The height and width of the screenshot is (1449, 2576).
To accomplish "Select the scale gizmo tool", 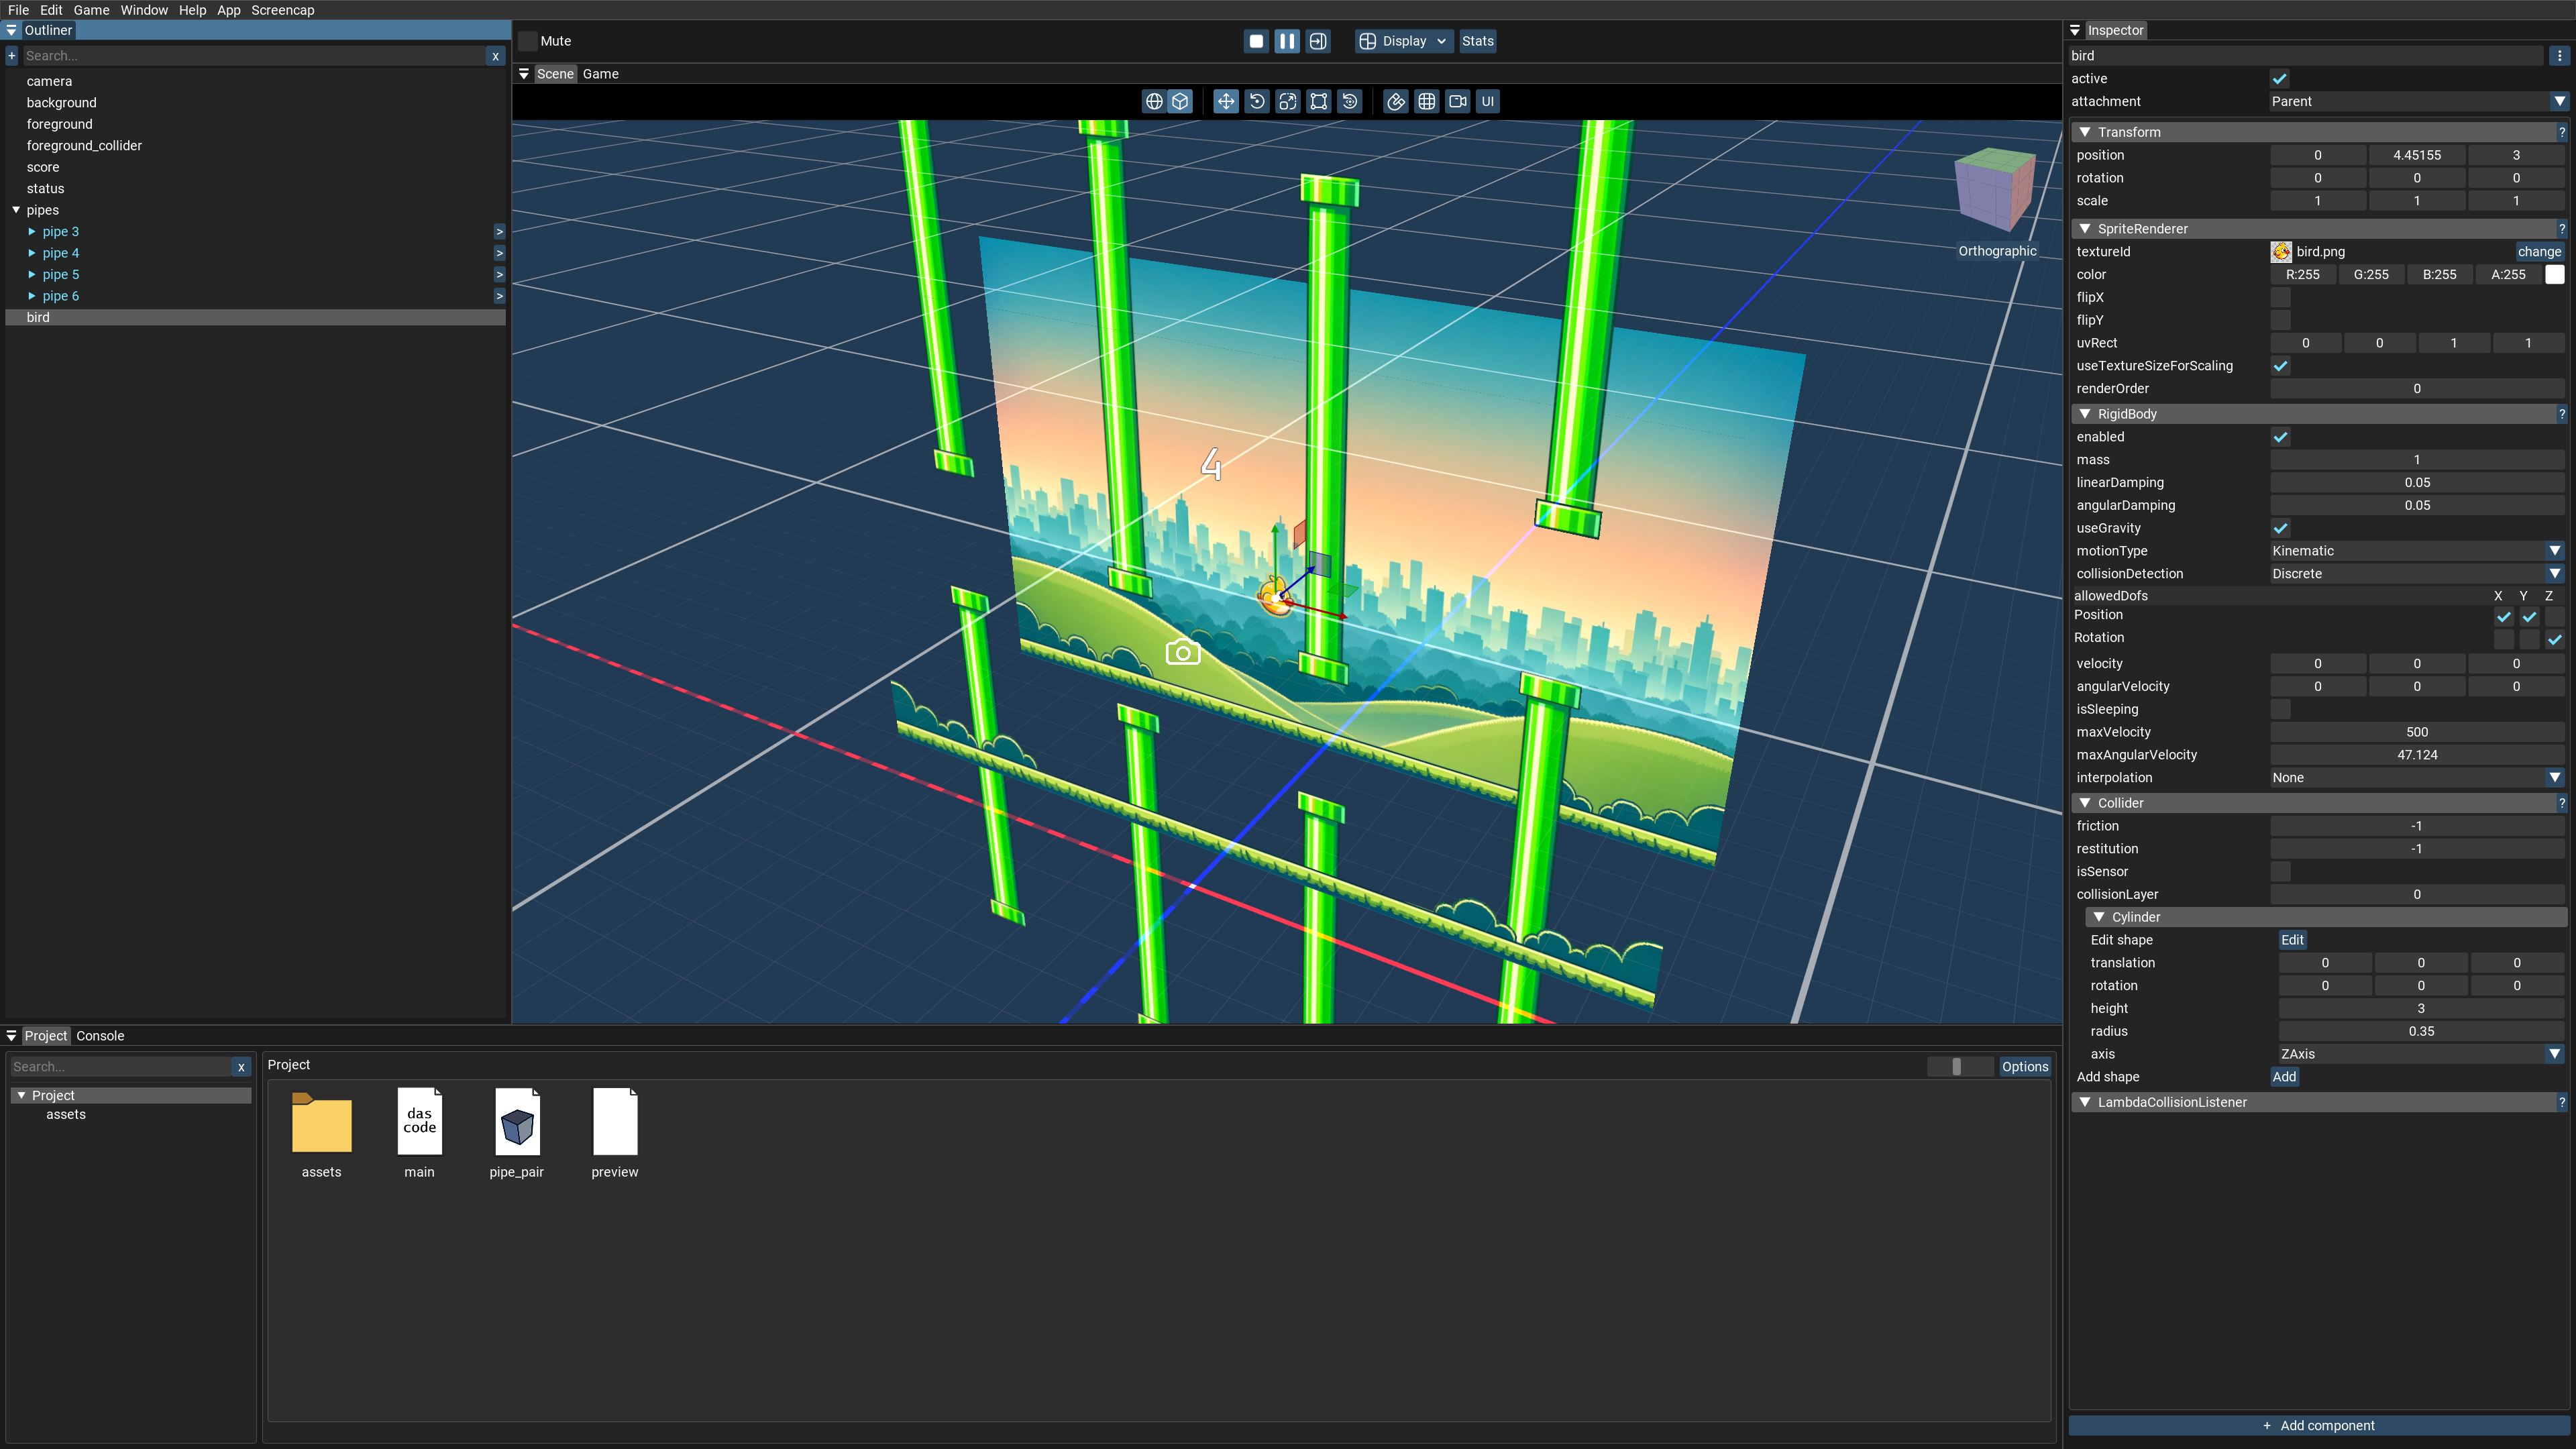I will coord(1288,101).
